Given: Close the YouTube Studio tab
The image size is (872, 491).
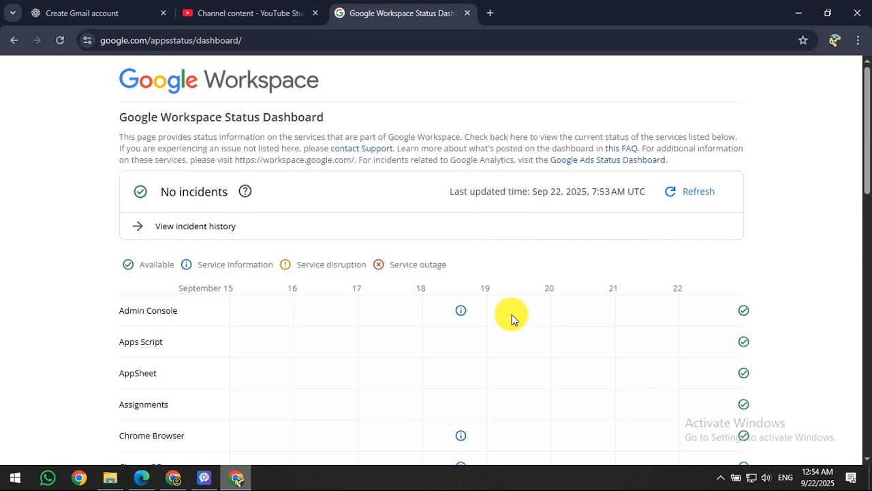Looking at the screenshot, I should (315, 13).
